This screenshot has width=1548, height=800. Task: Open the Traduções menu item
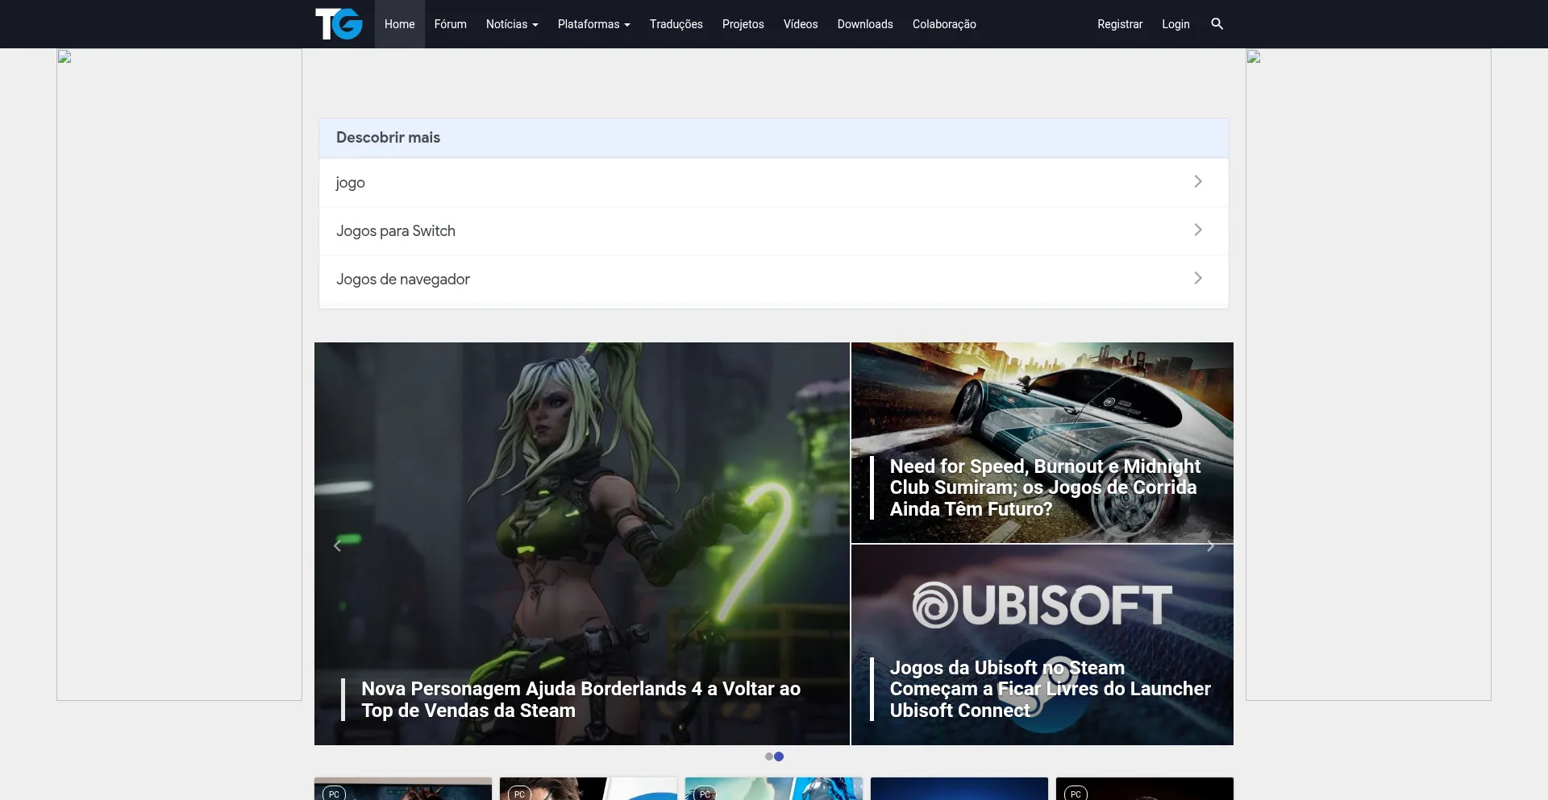pos(676,24)
